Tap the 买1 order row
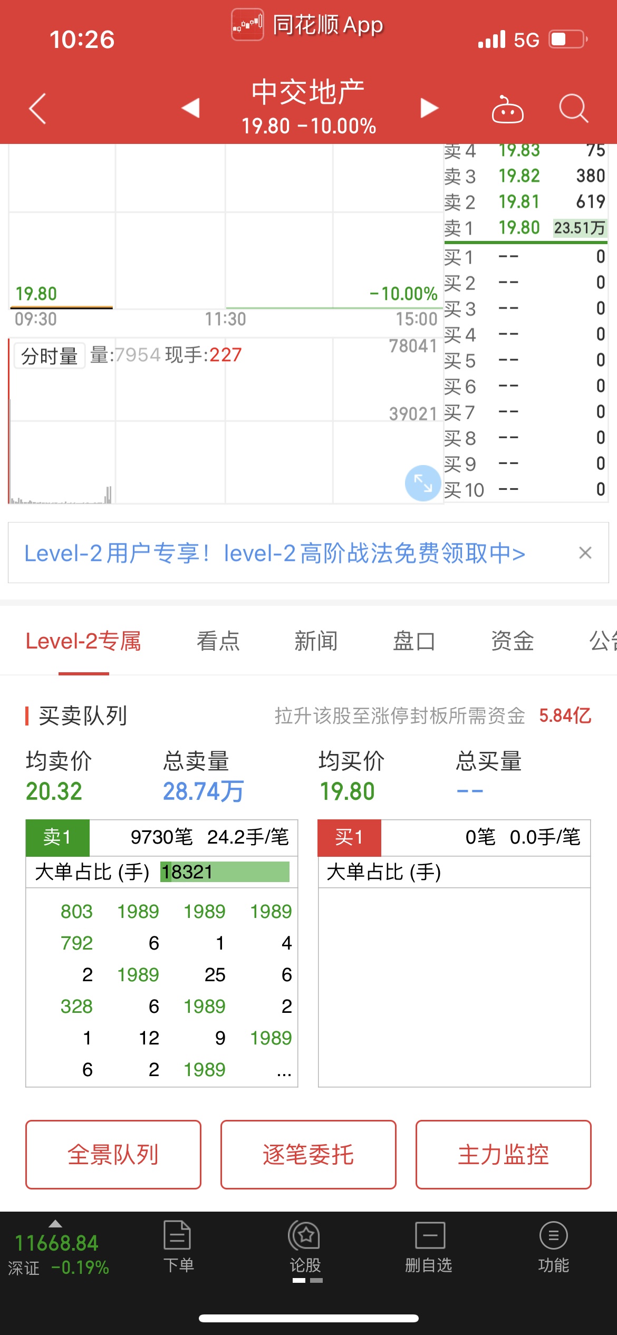This screenshot has height=1335, width=617. (x=525, y=257)
